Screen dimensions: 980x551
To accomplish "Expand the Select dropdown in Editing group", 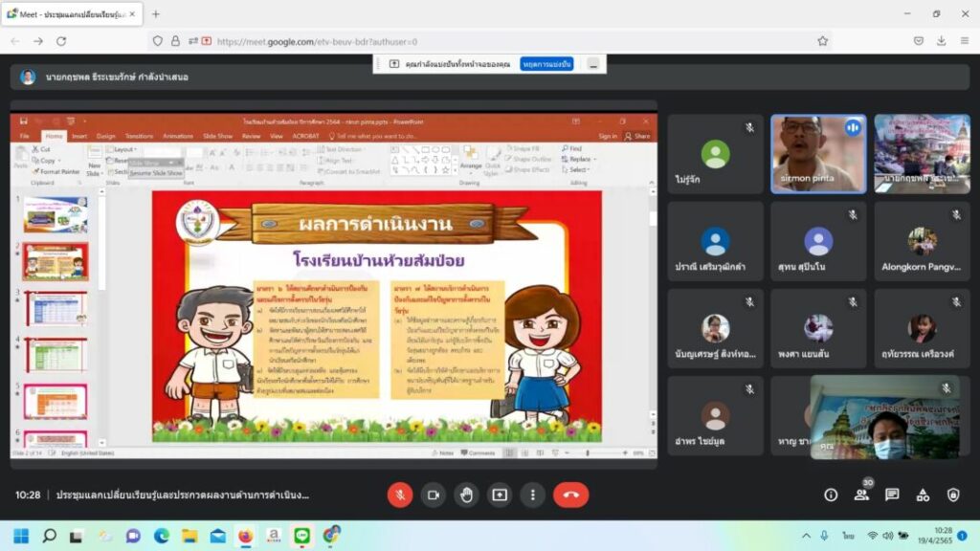I will [x=589, y=170].
